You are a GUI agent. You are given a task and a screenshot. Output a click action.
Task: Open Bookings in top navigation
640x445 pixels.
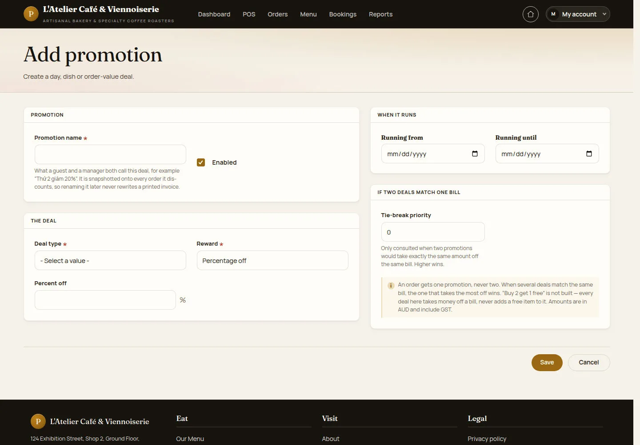pos(343,14)
